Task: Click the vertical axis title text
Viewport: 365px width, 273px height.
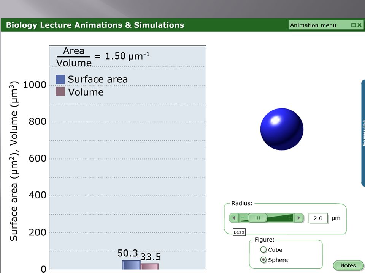Action: pos(14,161)
